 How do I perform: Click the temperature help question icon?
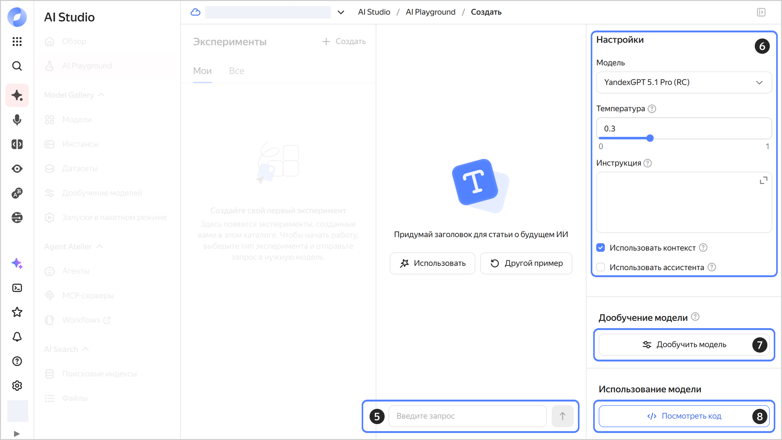tap(652, 109)
